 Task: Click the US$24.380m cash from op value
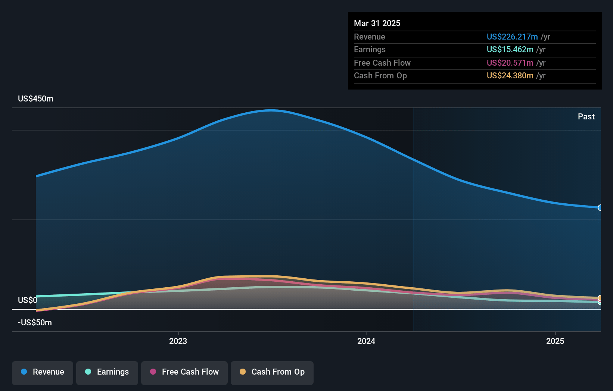point(510,75)
